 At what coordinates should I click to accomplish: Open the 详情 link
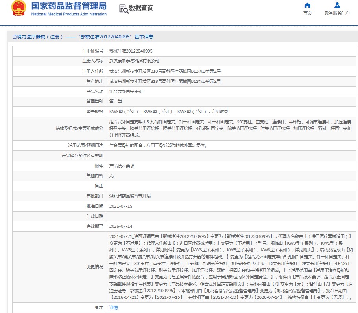click(113, 308)
